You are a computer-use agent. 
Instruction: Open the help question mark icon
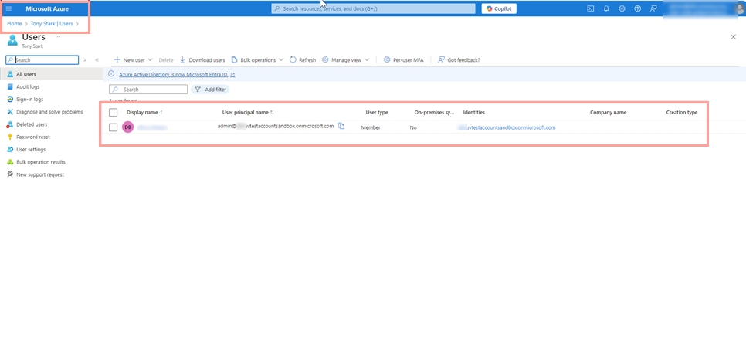637,8
